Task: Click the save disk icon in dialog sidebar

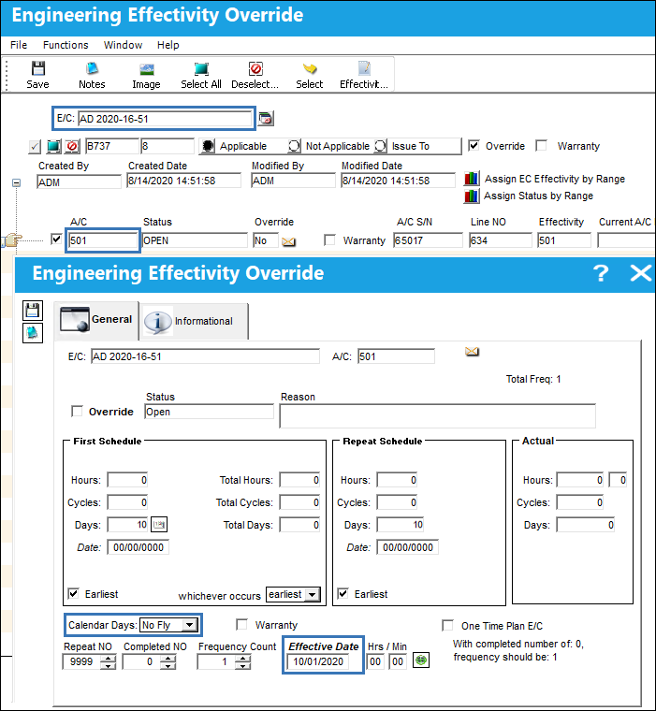Action: coord(33,311)
